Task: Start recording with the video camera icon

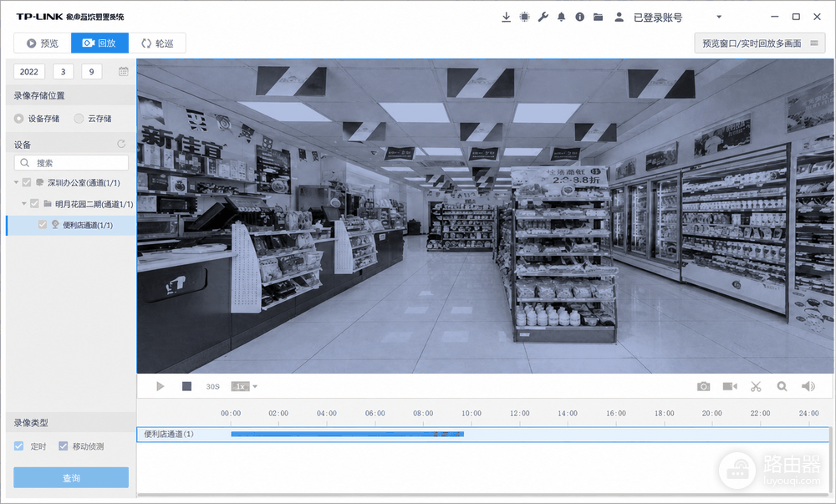Action: pyautogui.click(x=730, y=386)
